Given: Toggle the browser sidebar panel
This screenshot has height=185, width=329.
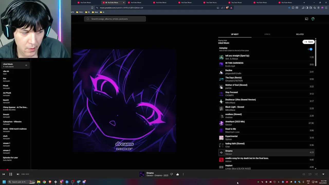Looking at the screenshot, I should (307, 8).
